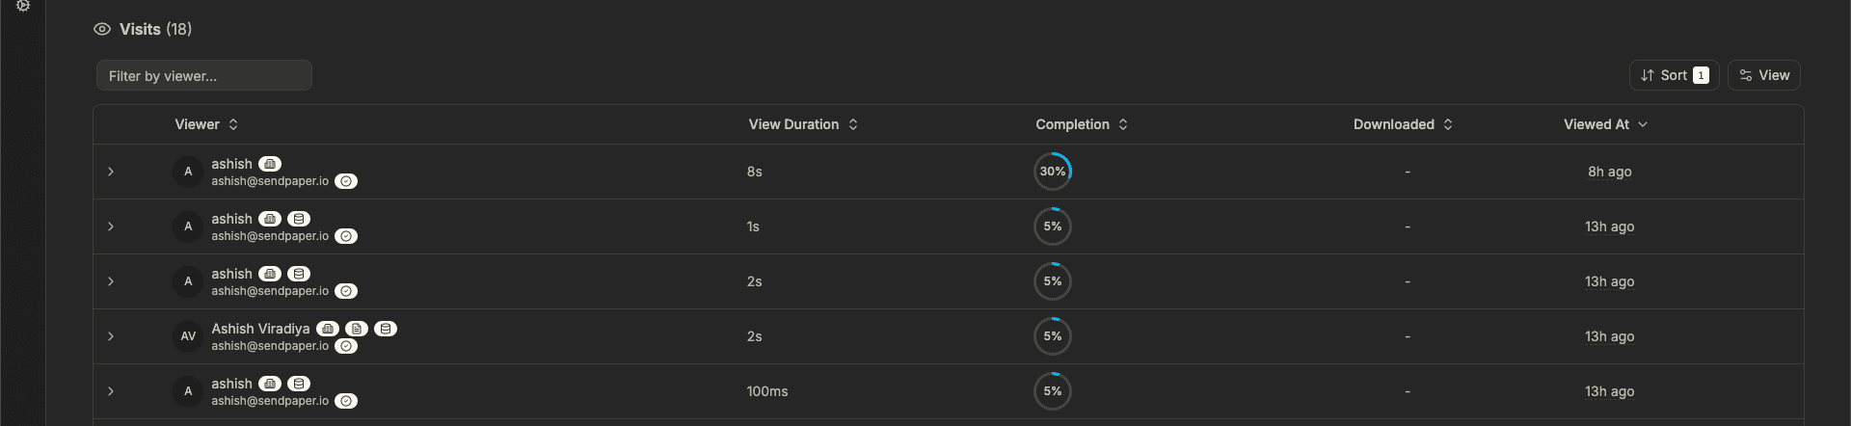
Task: Click the AV avatar for Ashish Viradiya
Action: (x=188, y=336)
